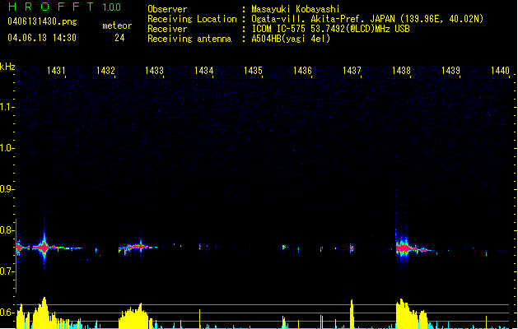Image resolution: width=518 pixels, height=329 pixels.
Task: Click observer name Masayuki Kobayashi
Action: tap(296, 9)
